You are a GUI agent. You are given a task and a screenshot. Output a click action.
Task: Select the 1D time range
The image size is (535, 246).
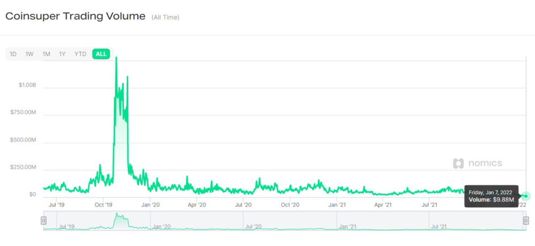coord(13,54)
